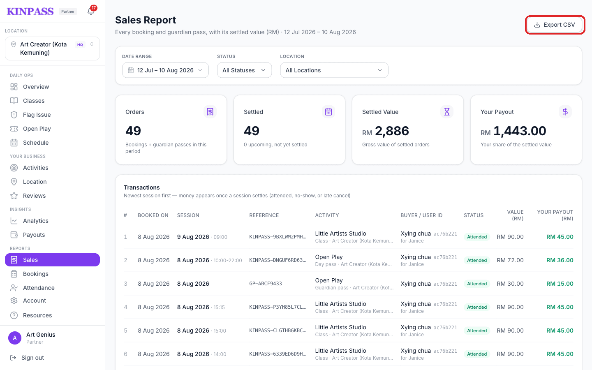Click reference KINPASS-9BXLWM2PMH
Screen dimensions: 592x370
click(x=277, y=237)
